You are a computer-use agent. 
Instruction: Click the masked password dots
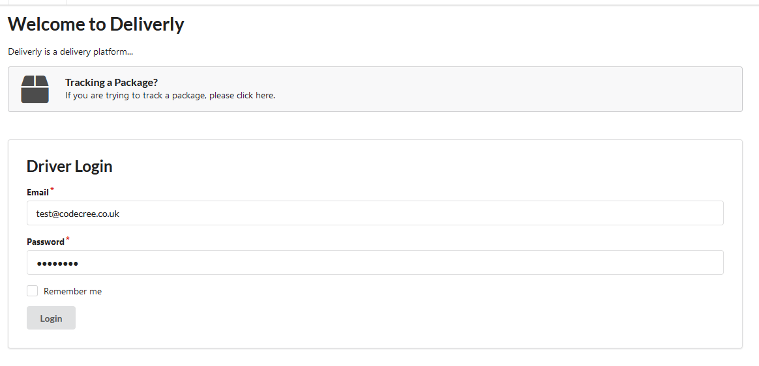[x=57, y=264]
